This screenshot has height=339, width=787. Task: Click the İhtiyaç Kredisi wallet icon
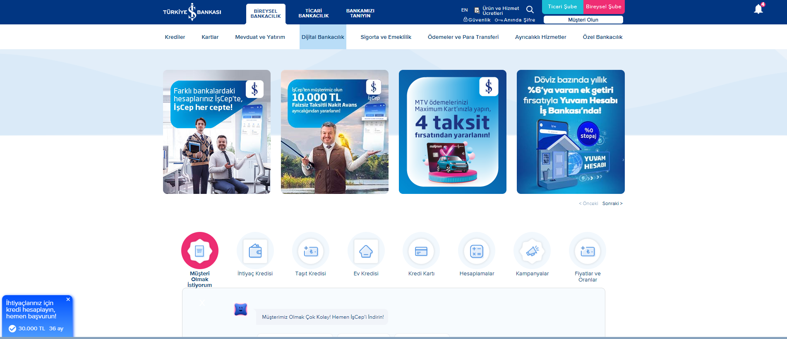click(255, 251)
